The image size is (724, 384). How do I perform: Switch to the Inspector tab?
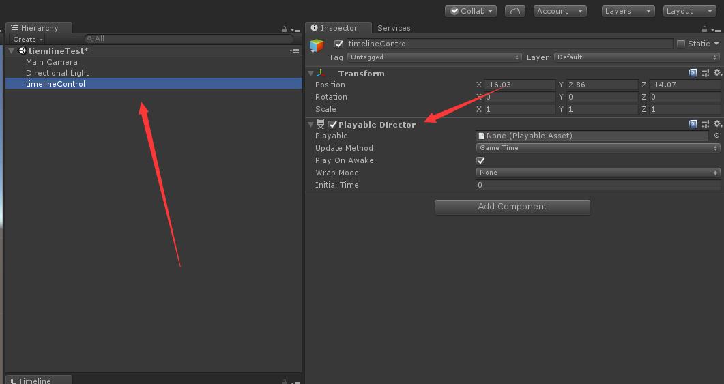(338, 28)
